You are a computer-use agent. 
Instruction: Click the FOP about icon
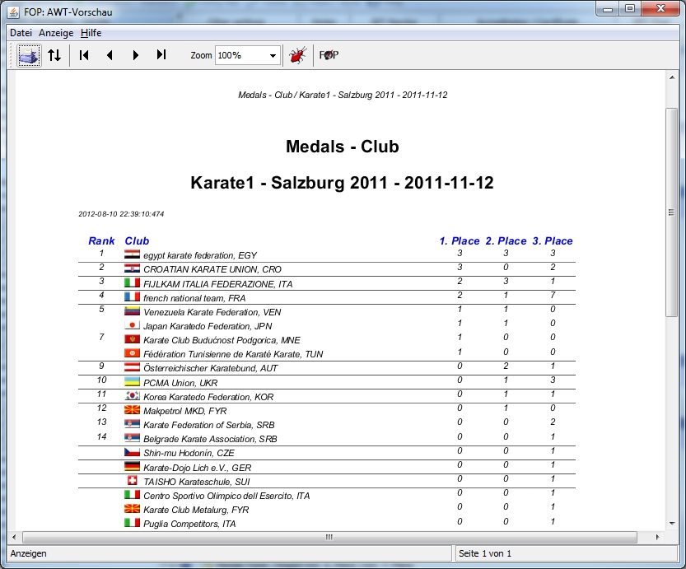tap(329, 55)
